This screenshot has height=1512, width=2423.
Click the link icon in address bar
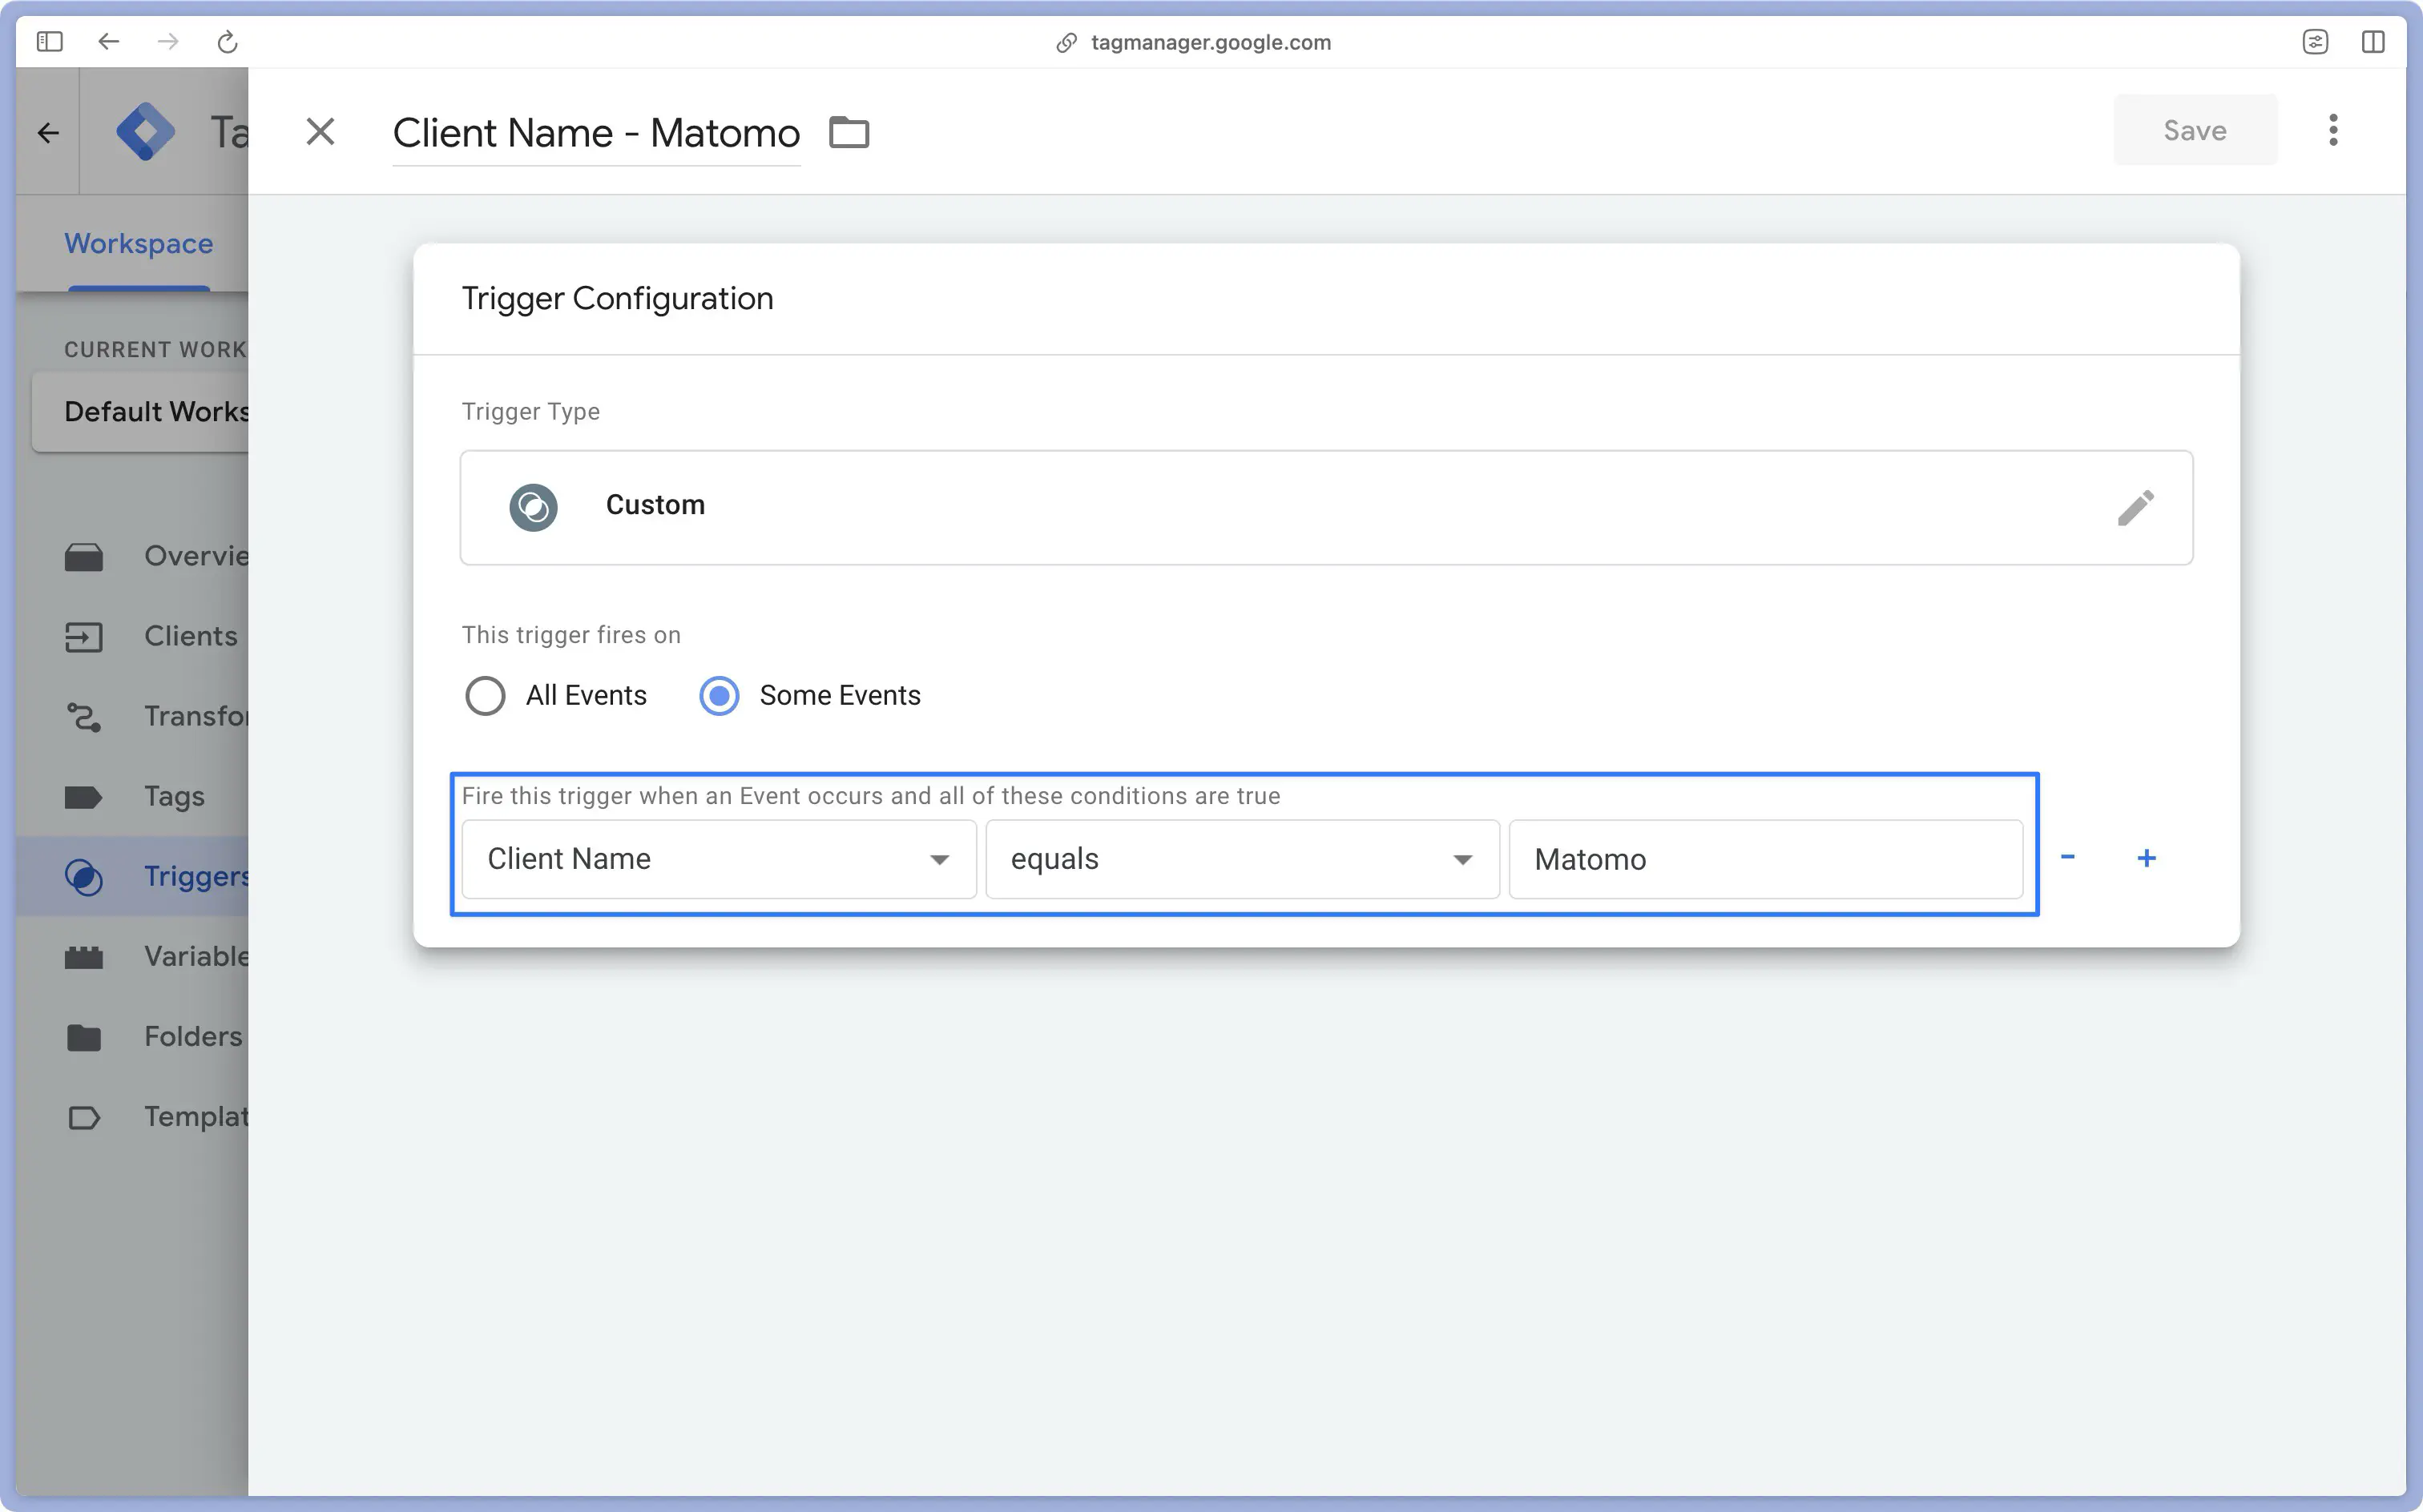[x=1066, y=42]
